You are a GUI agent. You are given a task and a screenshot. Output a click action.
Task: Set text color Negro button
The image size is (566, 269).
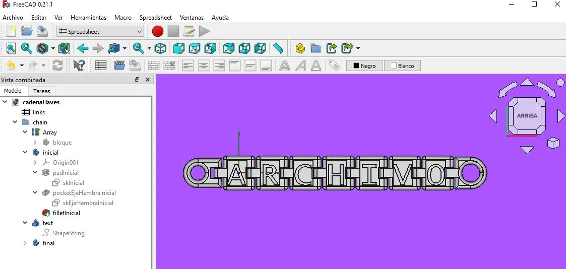[364, 66]
